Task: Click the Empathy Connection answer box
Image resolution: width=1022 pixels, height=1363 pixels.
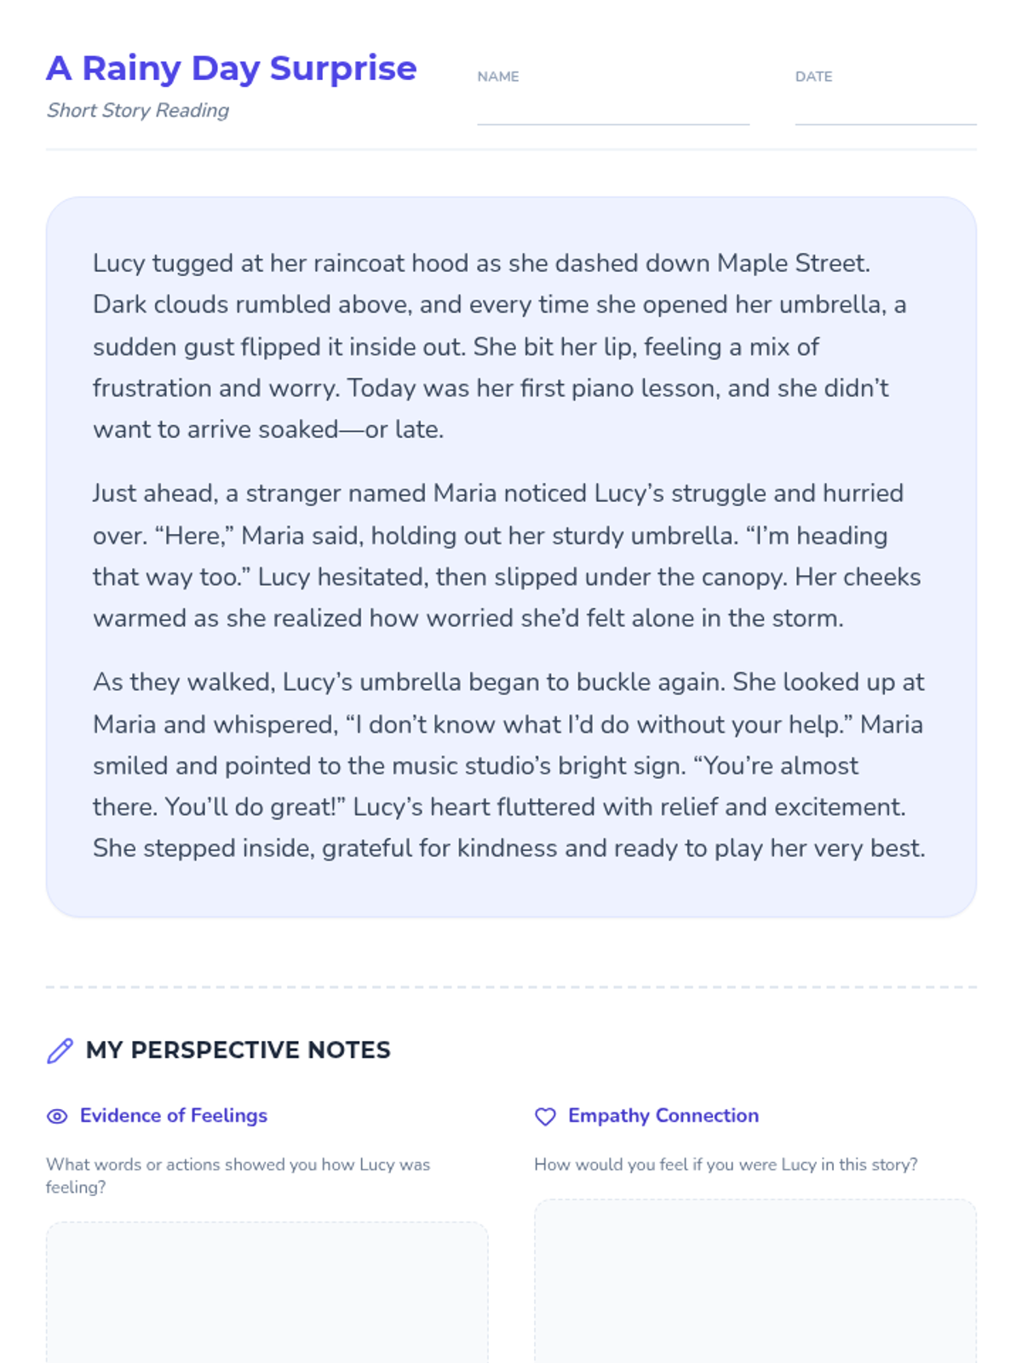Action: pyautogui.click(x=755, y=1281)
